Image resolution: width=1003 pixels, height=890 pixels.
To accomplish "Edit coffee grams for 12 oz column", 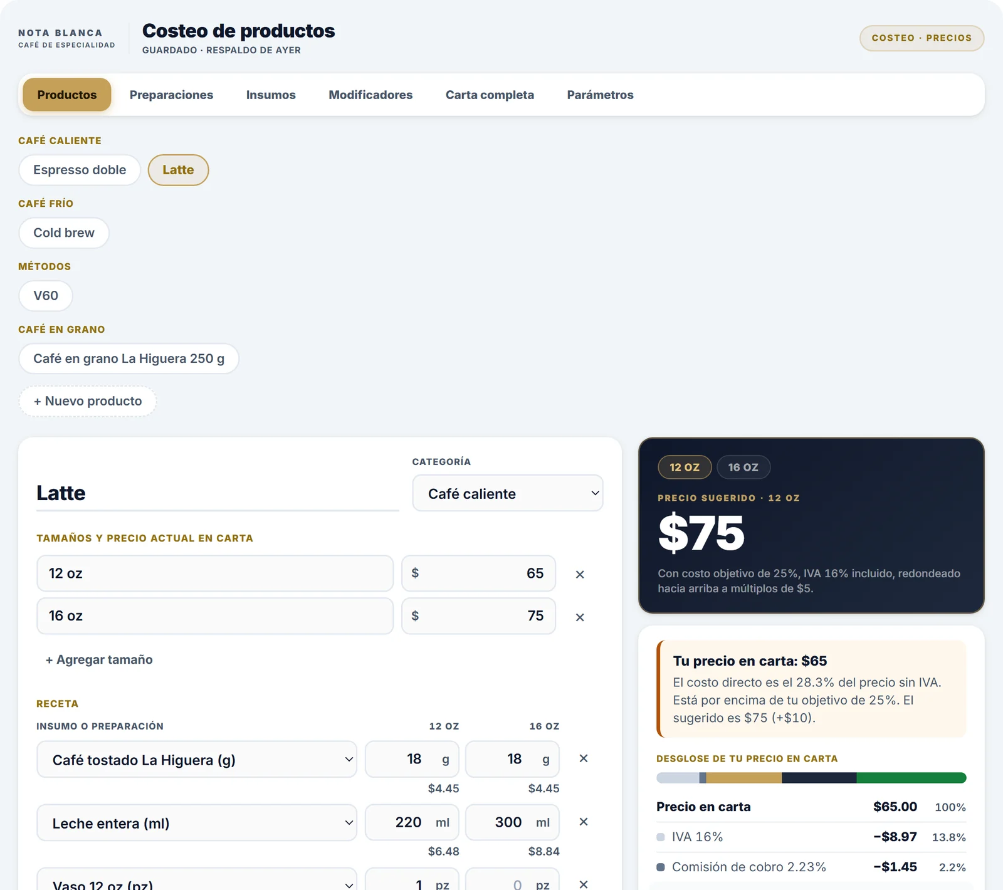I will point(412,759).
